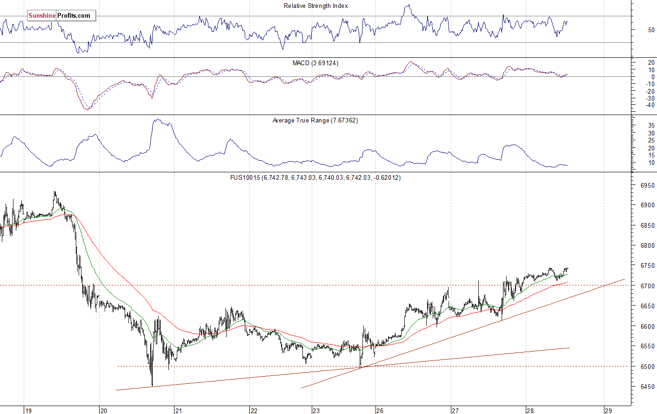The width and height of the screenshot is (657, 414).
Task: Click the SunshineProfits.com logo
Action: 61,16
